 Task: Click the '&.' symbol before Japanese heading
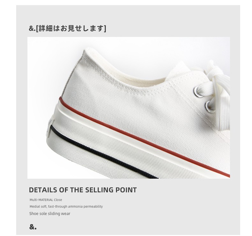32,29
